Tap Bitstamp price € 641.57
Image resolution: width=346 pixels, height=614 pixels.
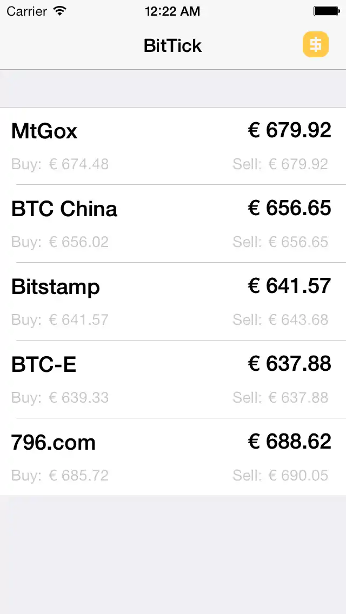[x=290, y=285]
